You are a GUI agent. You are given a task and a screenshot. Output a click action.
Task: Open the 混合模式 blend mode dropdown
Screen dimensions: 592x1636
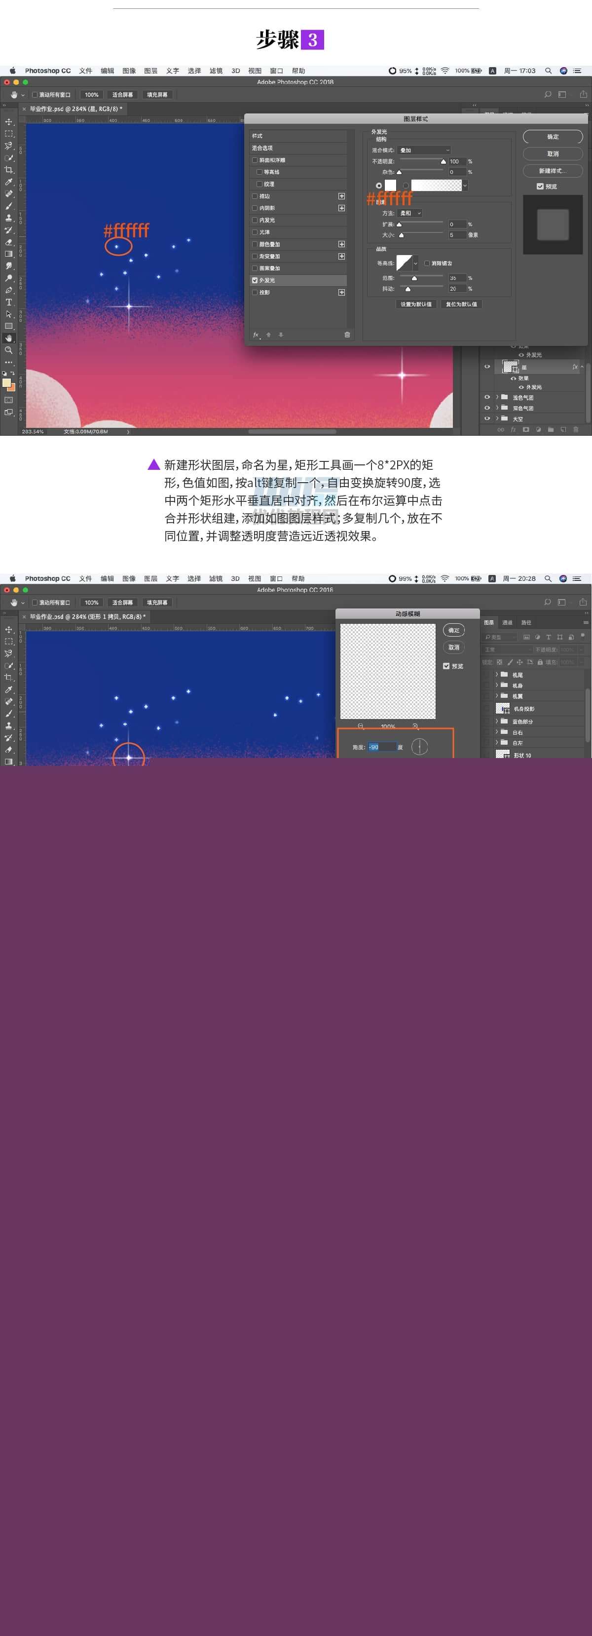tap(424, 150)
